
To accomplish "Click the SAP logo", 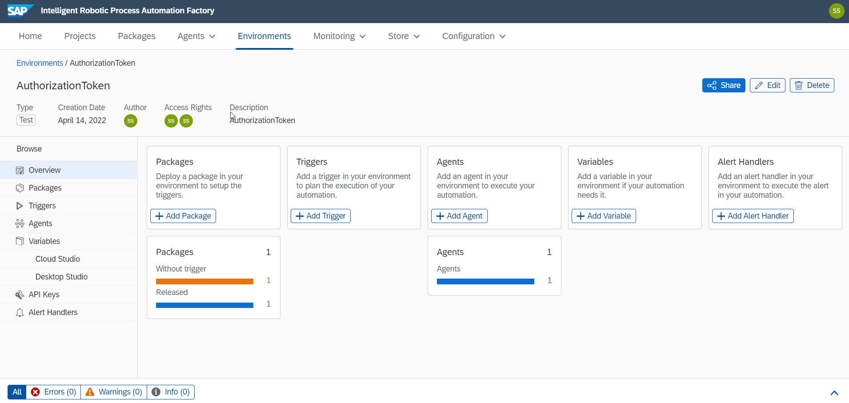I will (20, 11).
